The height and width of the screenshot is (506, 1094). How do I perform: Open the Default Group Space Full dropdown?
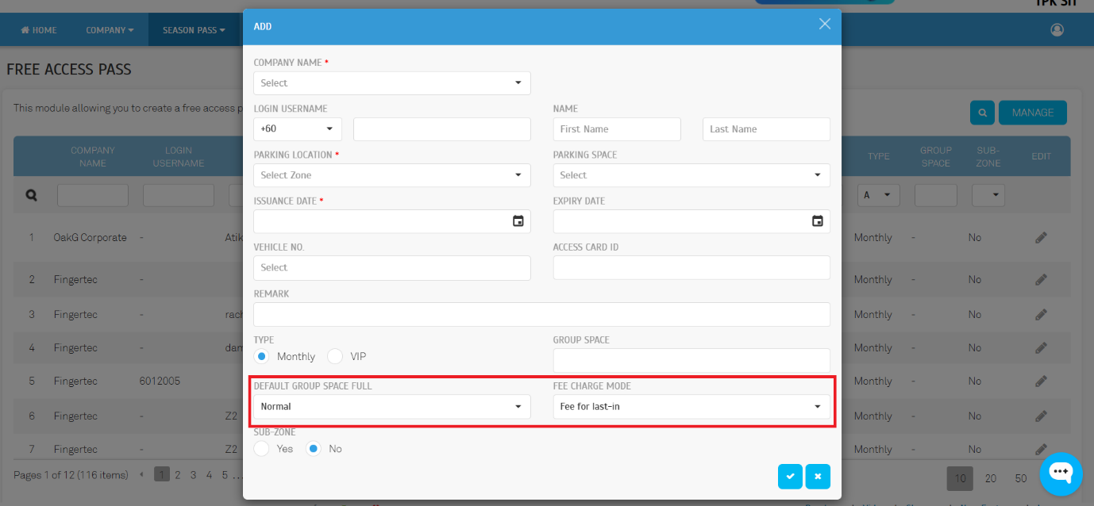(391, 407)
